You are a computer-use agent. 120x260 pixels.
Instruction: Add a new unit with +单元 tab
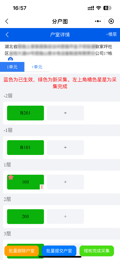[x=37, y=67]
